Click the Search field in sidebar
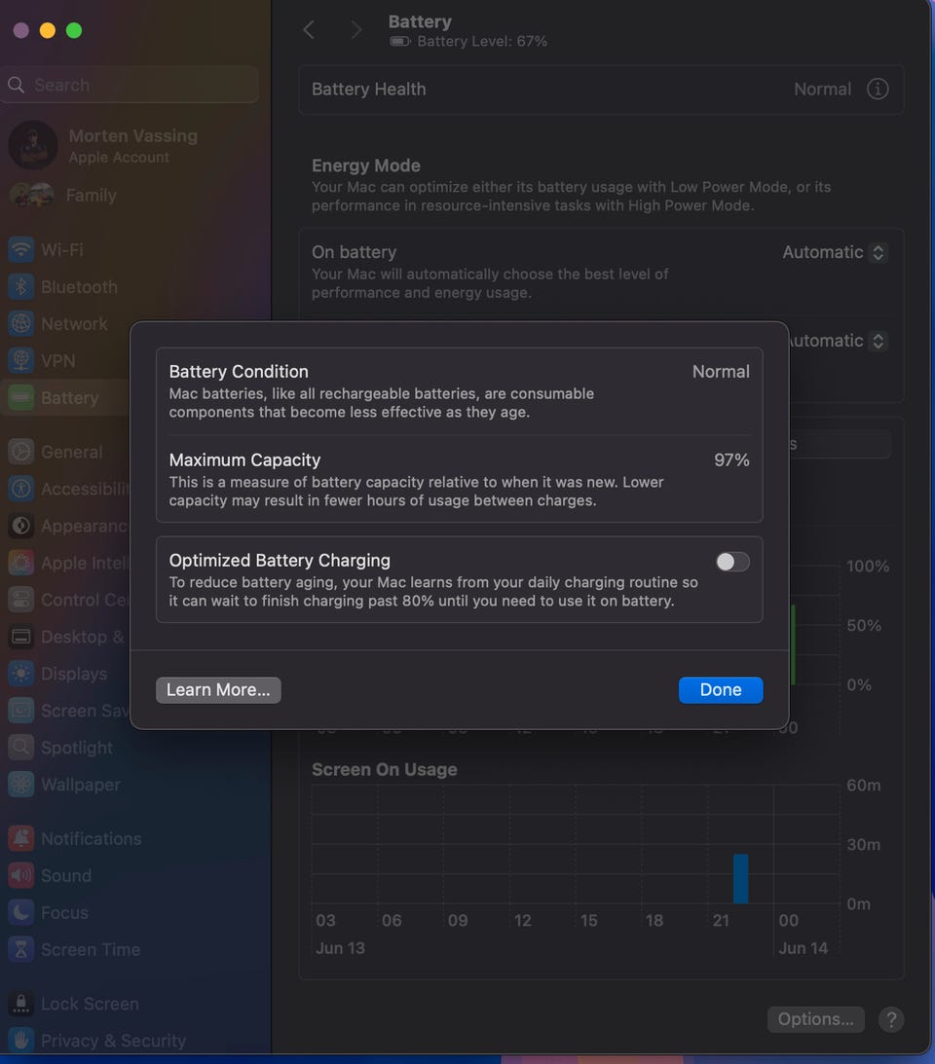The image size is (935, 1064). [x=130, y=85]
